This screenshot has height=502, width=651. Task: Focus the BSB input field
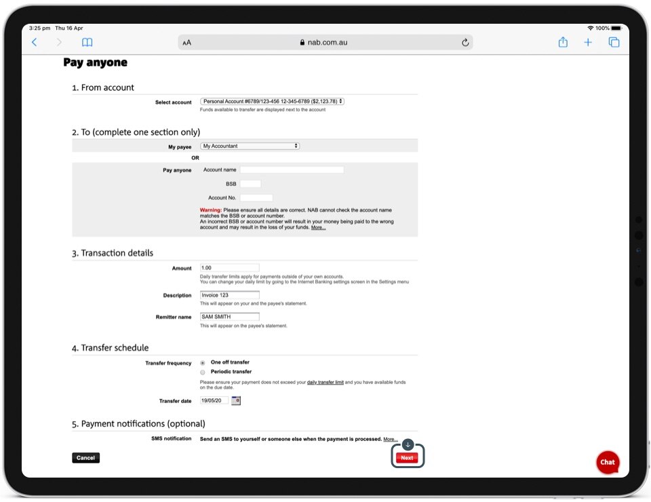pyautogui.click(x=250, y=184)
